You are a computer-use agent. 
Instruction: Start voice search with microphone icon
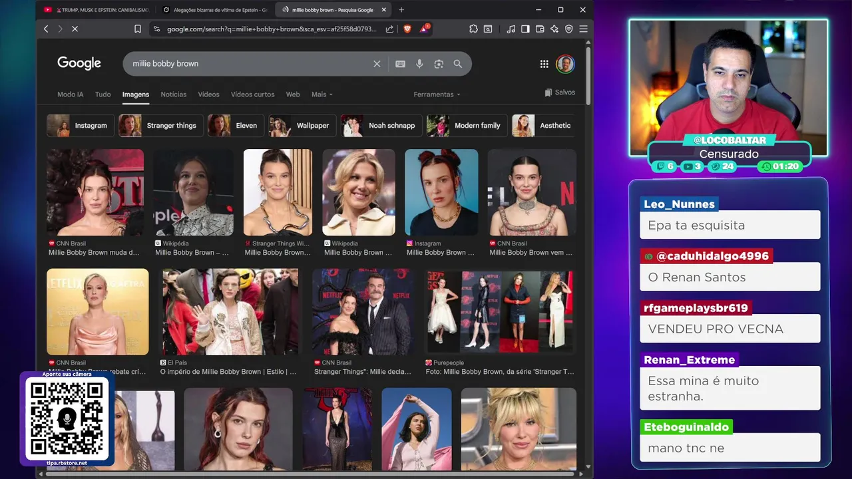coord(419,64)
